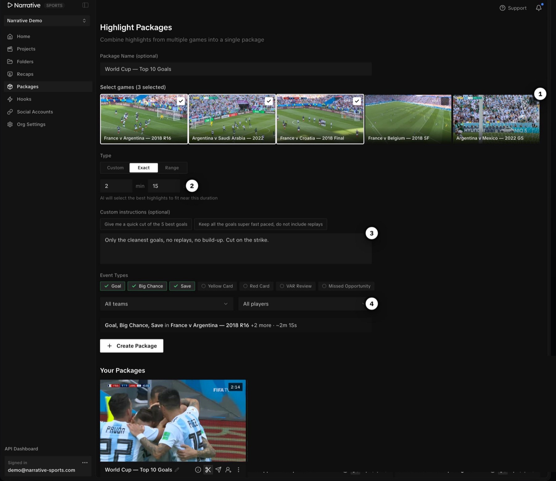Toggle Goal event type off
The width and height of the screenshot is (556, 481).
[112, 286]
